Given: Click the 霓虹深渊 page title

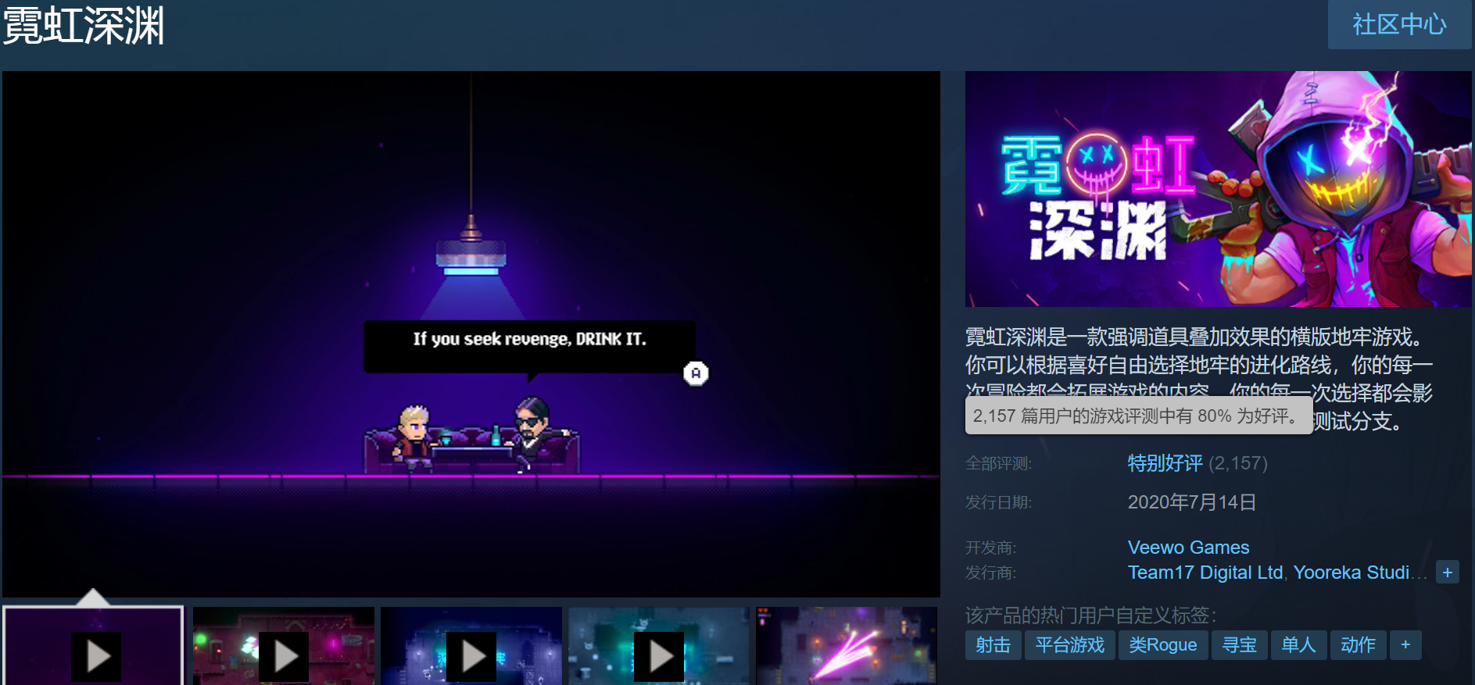Looking at the screenshot, I should click(84, 25).
